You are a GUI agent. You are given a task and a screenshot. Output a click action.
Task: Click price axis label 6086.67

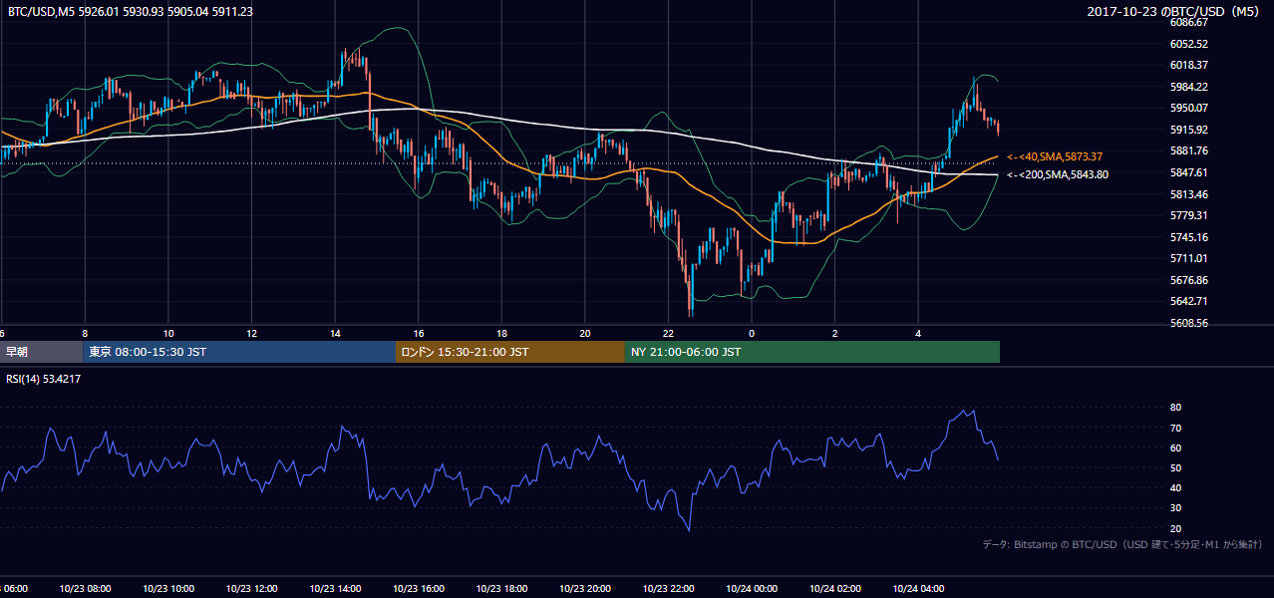point(1189,22)
